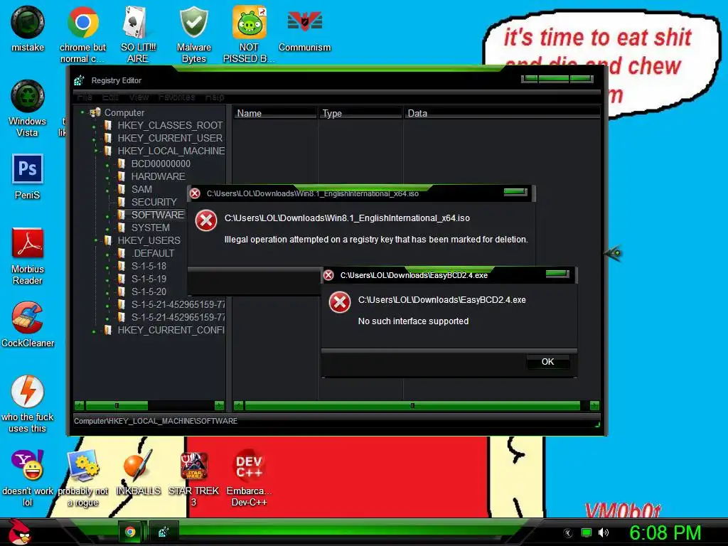728x546 pixels.
Task: Expand HKEY_CLASSES_ROOT node
Action: tap(95, 126)
